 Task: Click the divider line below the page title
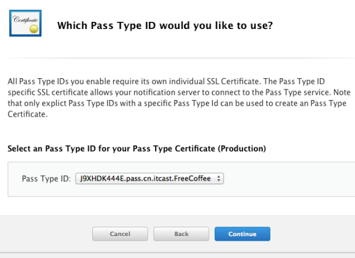tap(181, 58)
